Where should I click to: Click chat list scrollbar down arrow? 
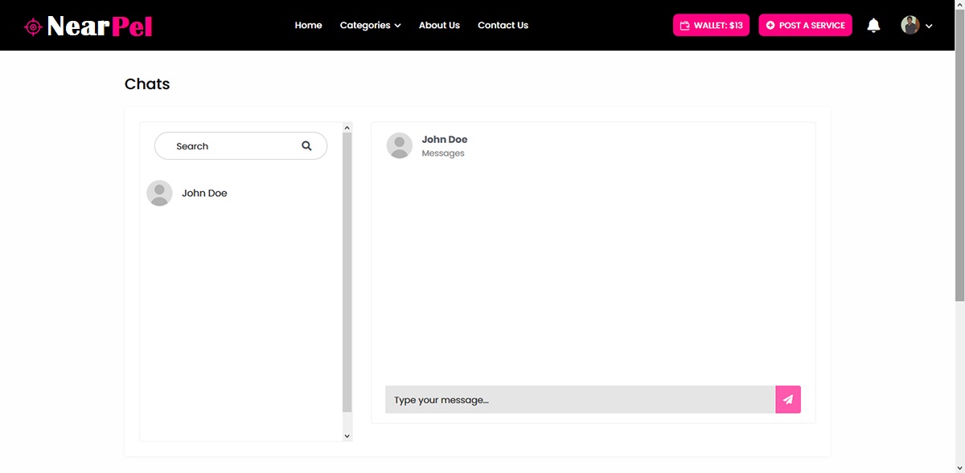(347, 435)
